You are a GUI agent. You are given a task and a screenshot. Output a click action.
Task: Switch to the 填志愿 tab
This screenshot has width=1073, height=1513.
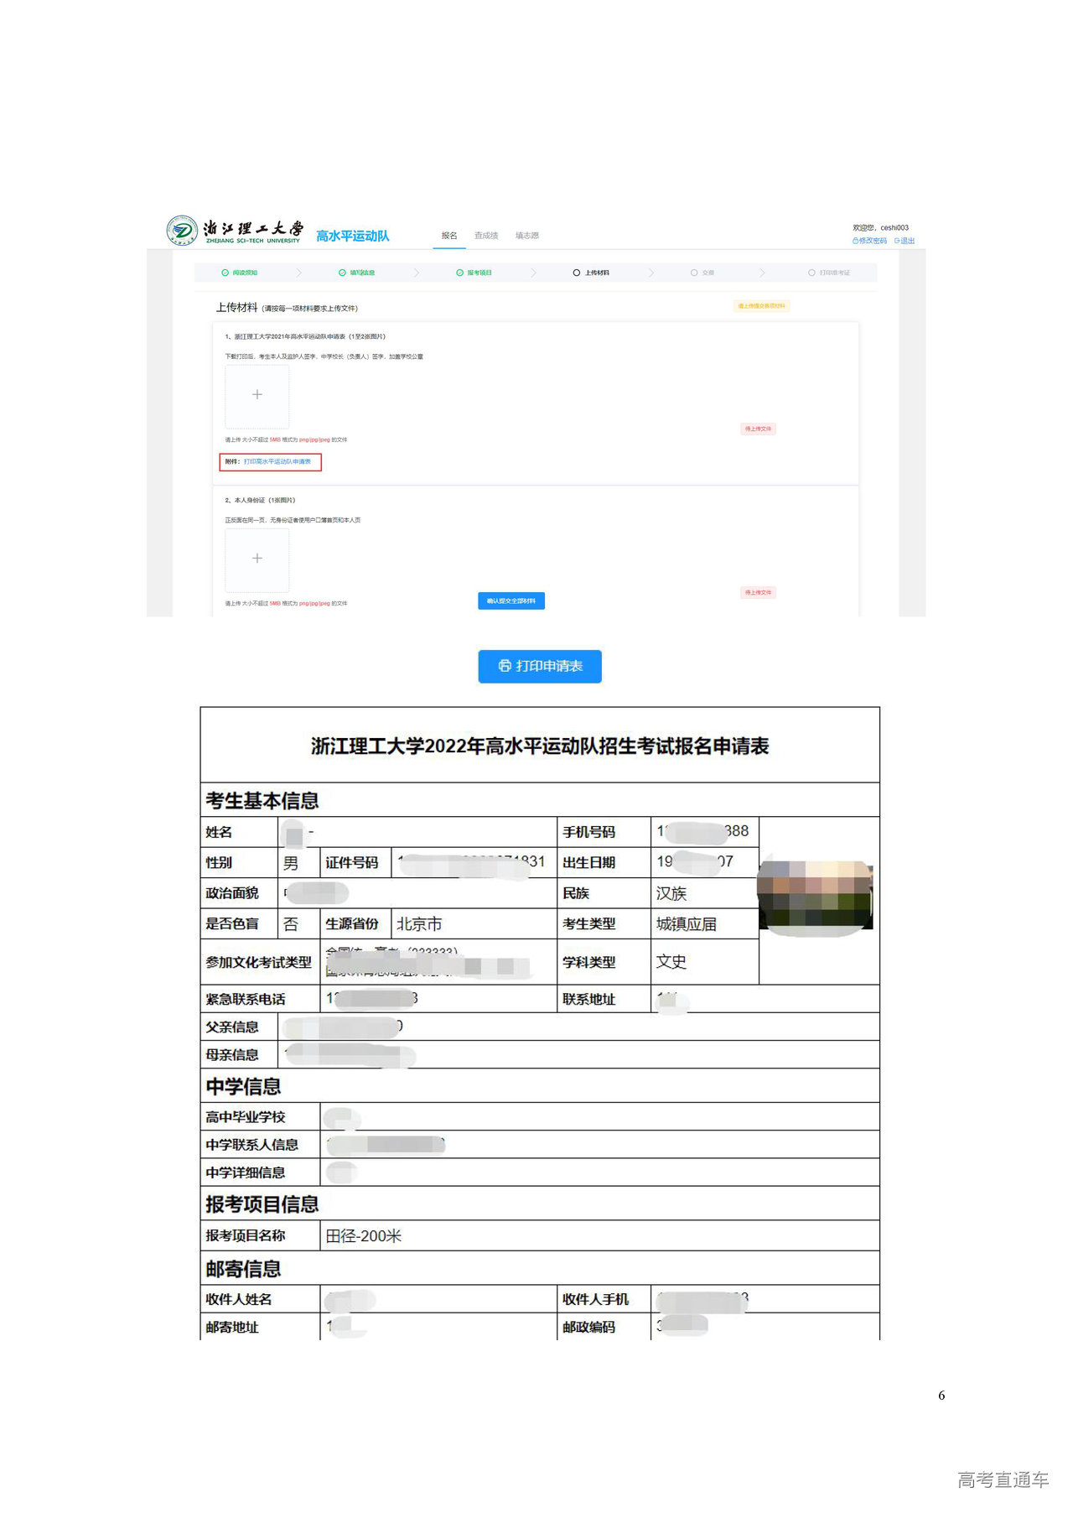coord(527,236)
